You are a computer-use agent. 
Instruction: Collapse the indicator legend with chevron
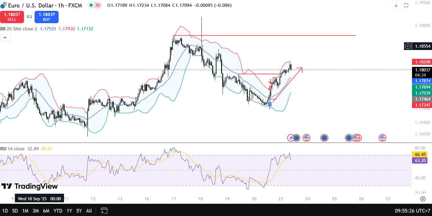pyautogui.click(x=5, y=37)
